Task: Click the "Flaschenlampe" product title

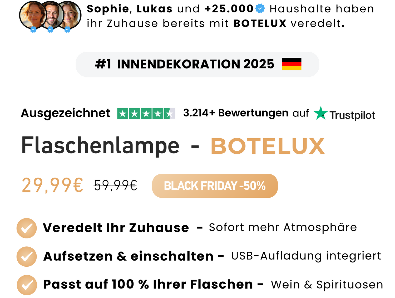Action: pyautogui.click(x=100, y=146)
